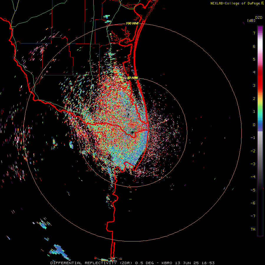Click the 0 value on color scale
Screen dimensions: 265x265
(x=254, y=125)
